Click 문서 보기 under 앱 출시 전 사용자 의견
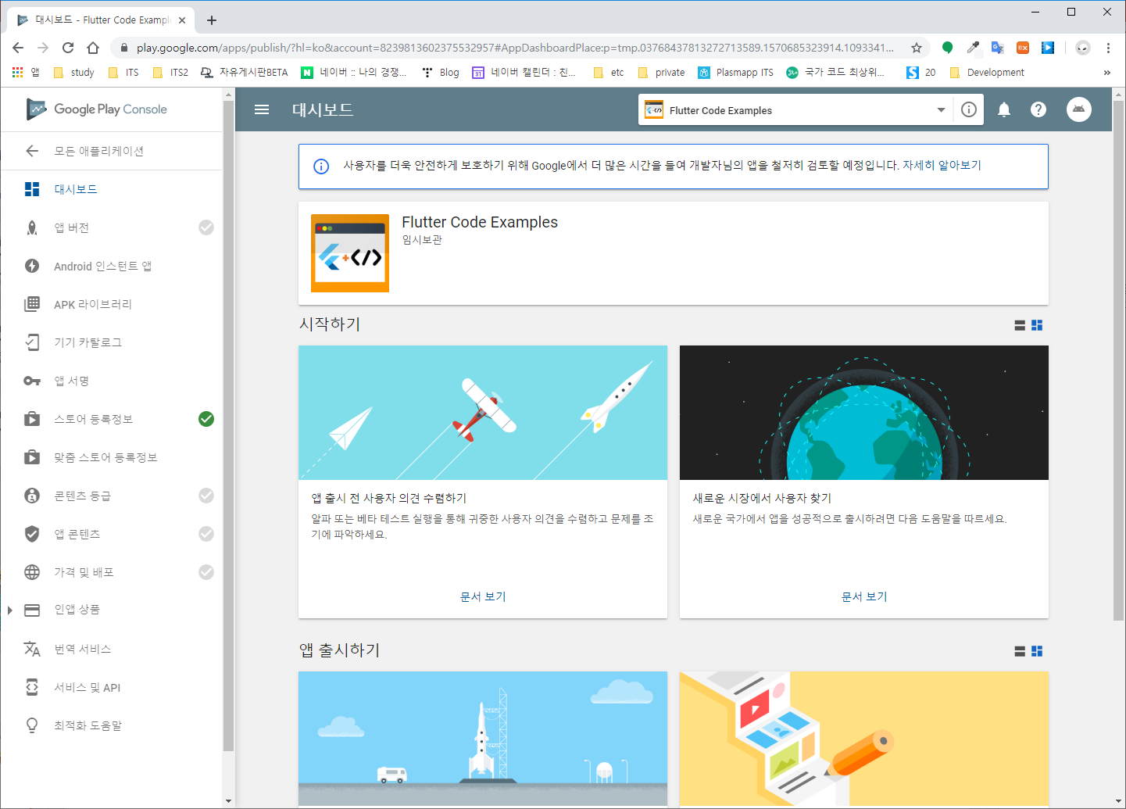The width and height of the screenshot is (1126, 809). coord(483,596)
